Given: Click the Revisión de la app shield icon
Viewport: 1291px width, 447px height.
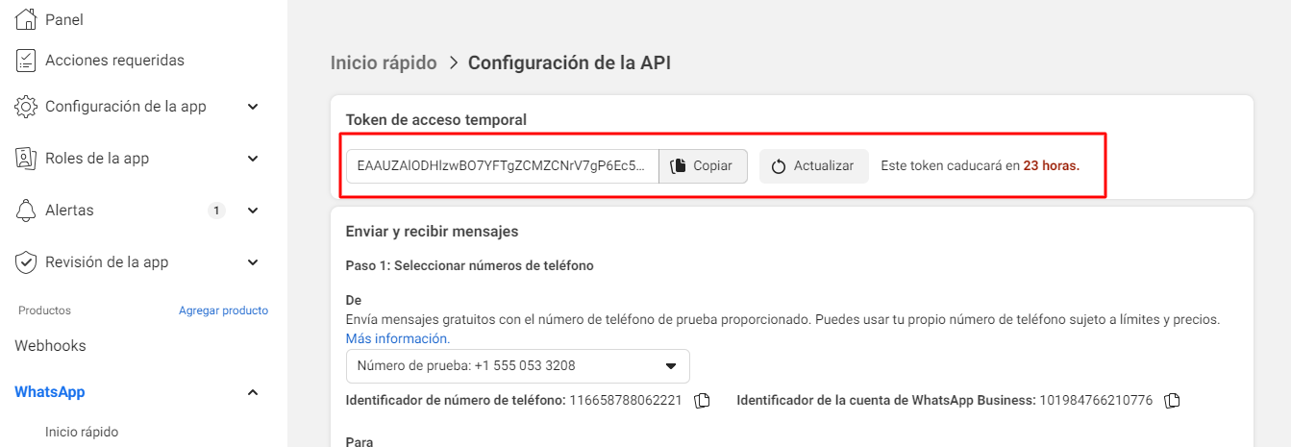Looking at the screenshot, I should coord(26,262).
